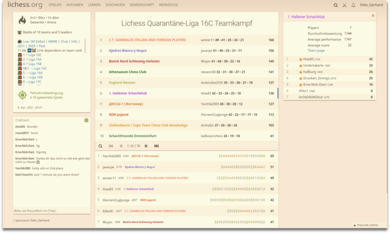Focus the chat message input field
The height and width of the screenshot is (233, 390).
52,211
